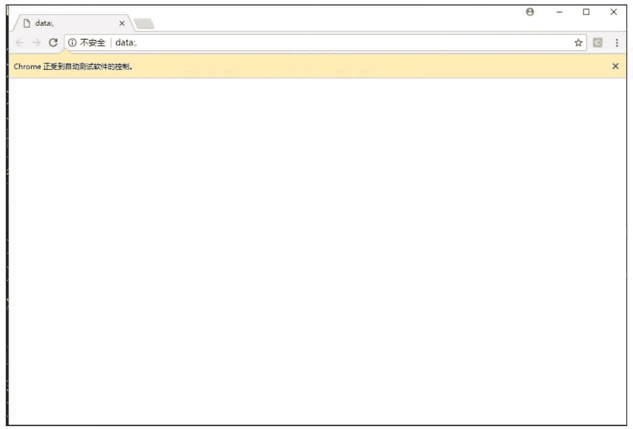Click the 不安全 security label
Image resolution: width=633 pixels, height=429 pixels.
(92, 43)
